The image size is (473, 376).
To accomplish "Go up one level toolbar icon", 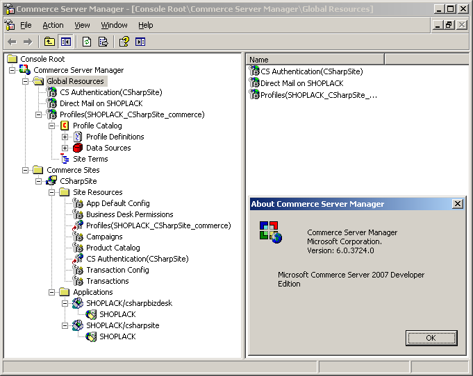I will (x=49, y=42).
